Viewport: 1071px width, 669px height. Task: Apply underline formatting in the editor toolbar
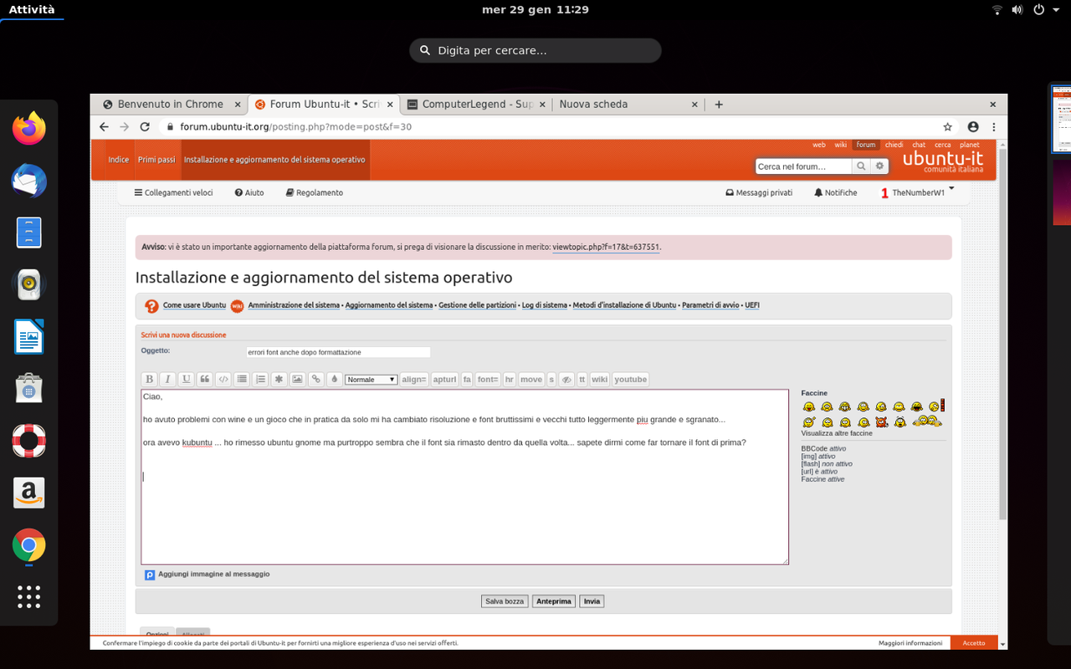(186, 379)
